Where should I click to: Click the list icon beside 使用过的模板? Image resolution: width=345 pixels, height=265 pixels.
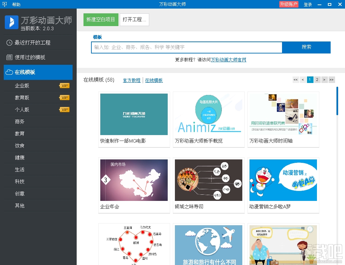[x=9, y=57]
